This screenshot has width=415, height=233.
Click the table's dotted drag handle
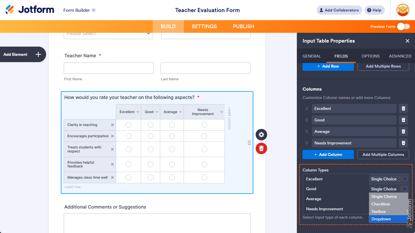tap(249, 143)
